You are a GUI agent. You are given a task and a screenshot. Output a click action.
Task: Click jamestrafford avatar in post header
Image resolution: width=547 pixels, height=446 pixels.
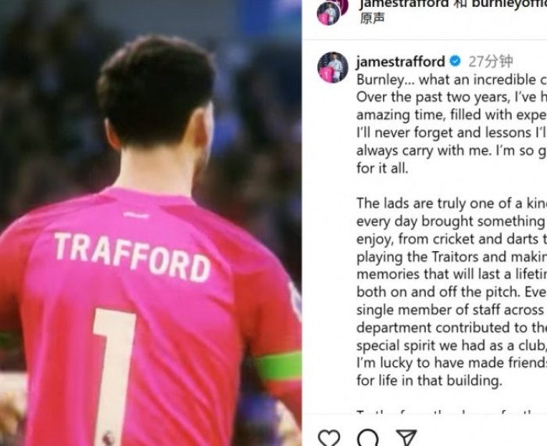point(331,13)
